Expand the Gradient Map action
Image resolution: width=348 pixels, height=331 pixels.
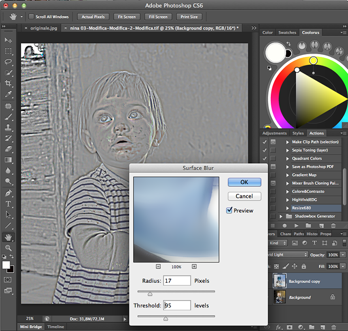click(288, 175)
